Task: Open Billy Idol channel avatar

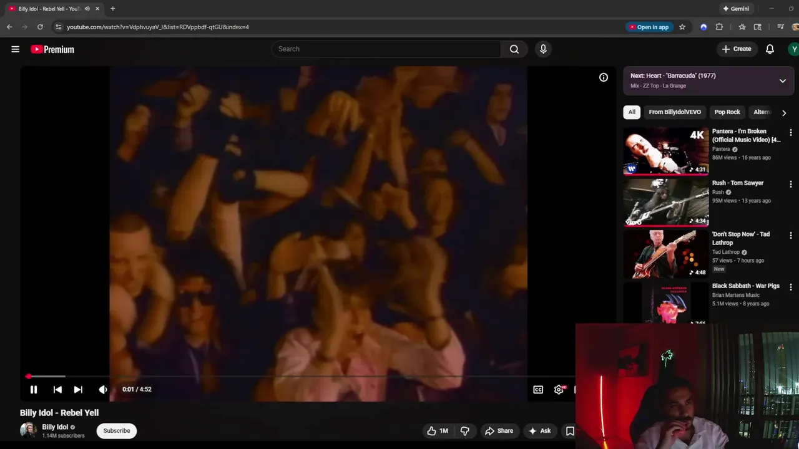Action: 28,430
